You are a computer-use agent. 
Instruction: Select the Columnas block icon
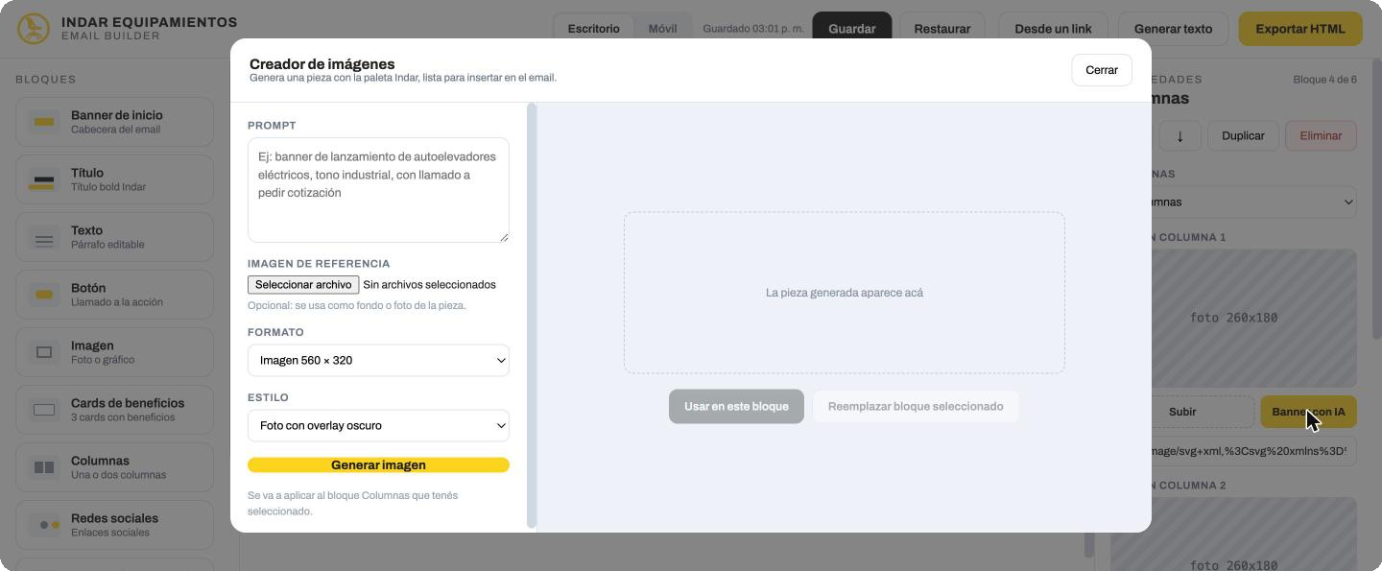point(44,467)
